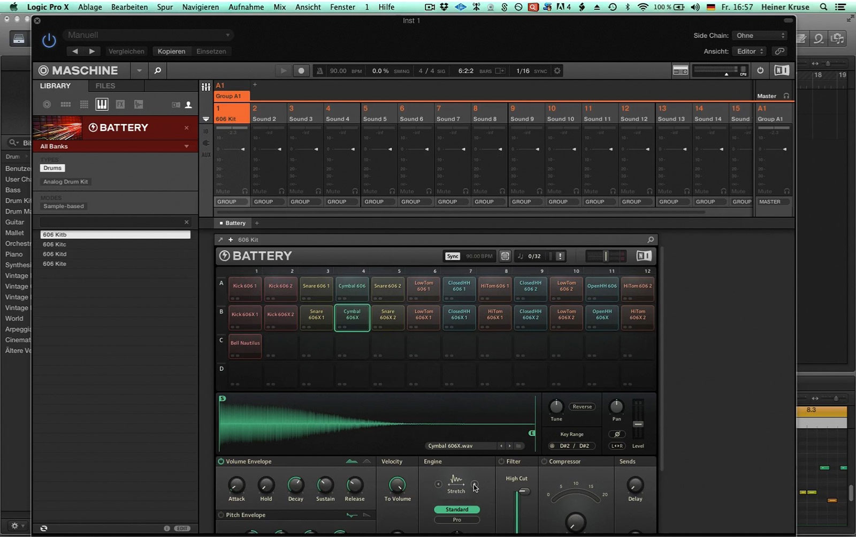Viewport: 856px width, 539px height.
Task: Select the Groups icon in Library
Action: point(66,104)
